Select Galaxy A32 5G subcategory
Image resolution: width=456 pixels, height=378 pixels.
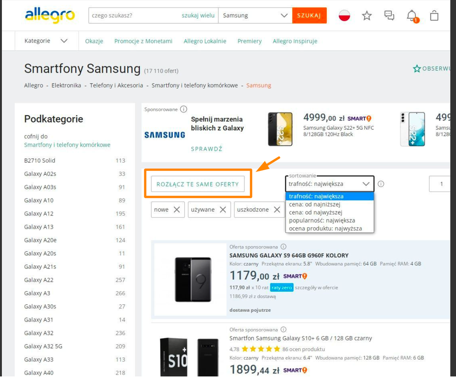click(43, 346)
